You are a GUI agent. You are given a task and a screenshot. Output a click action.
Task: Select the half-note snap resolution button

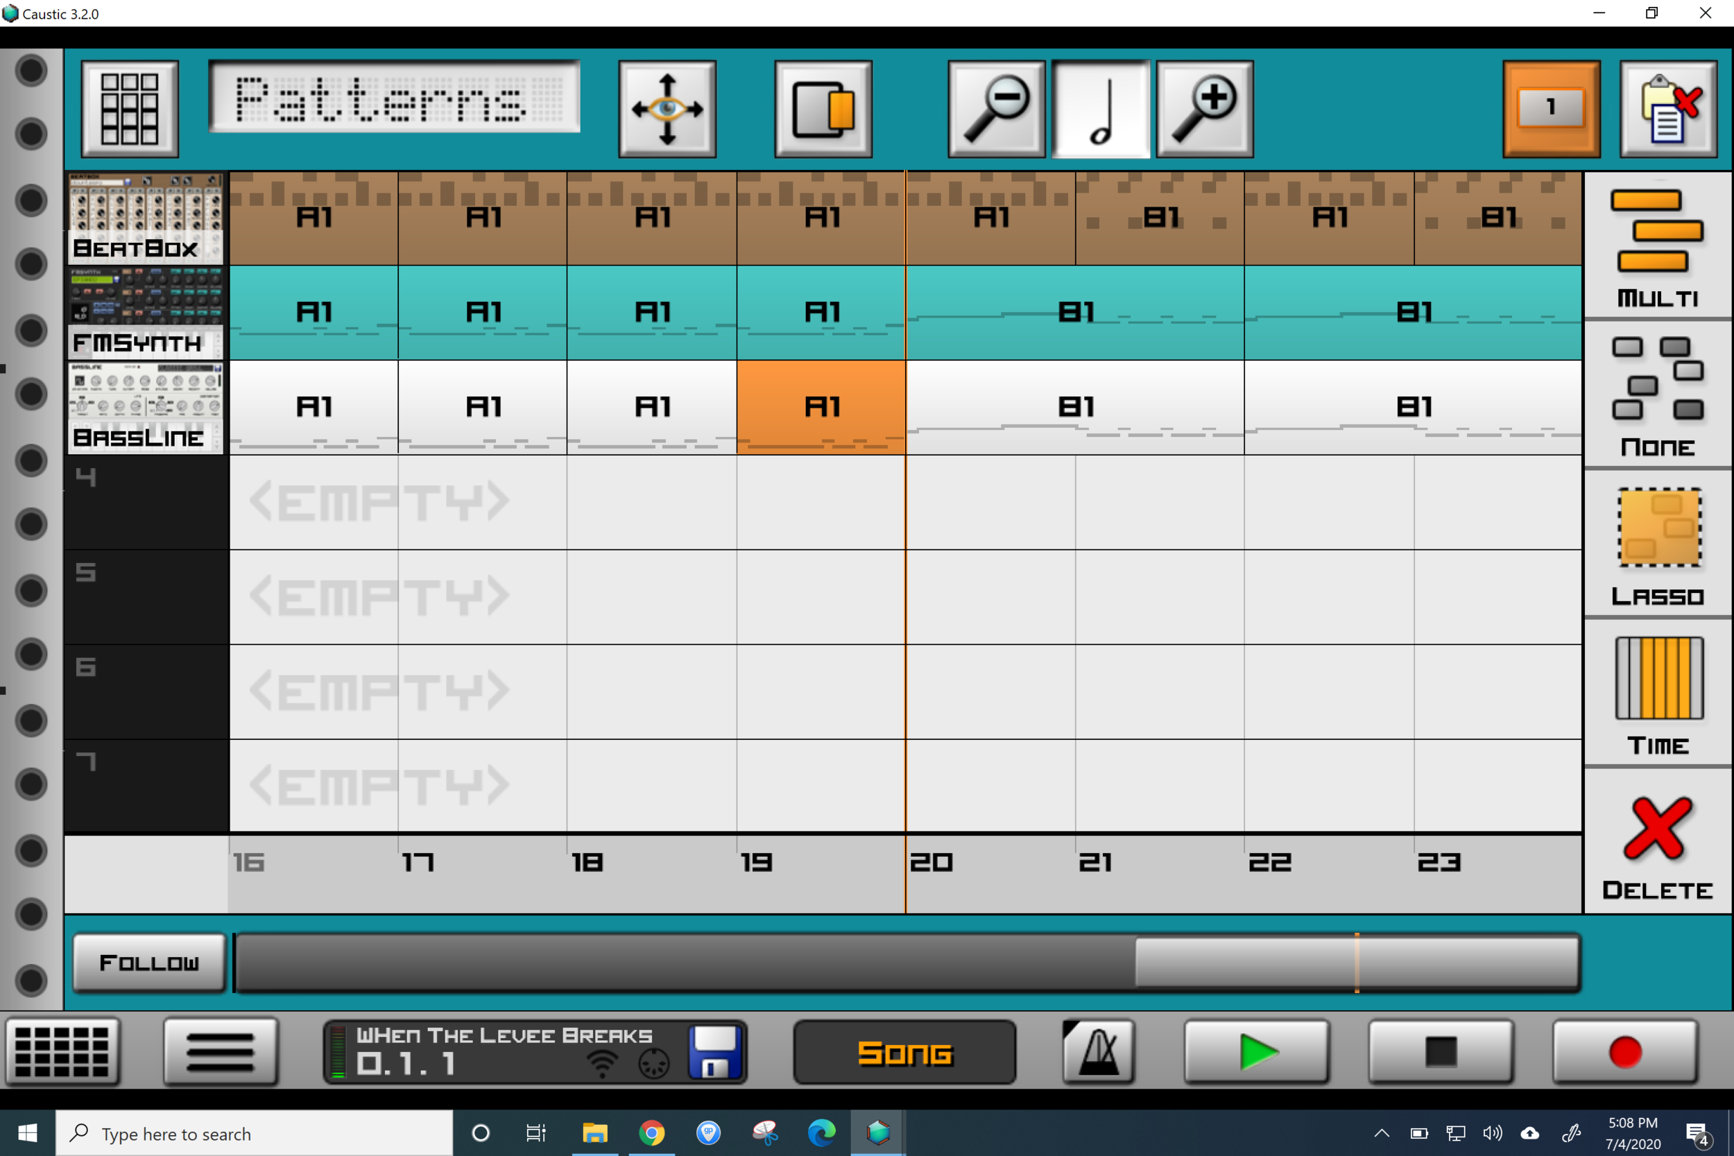1100,109
